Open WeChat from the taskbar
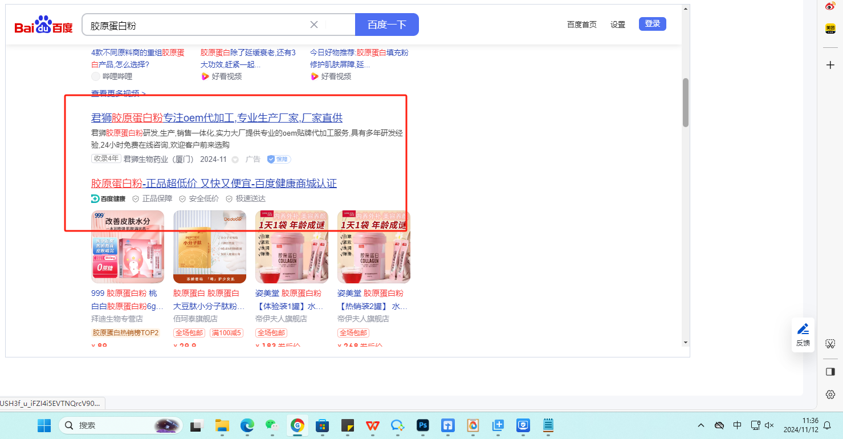 (x=272, y=425)
